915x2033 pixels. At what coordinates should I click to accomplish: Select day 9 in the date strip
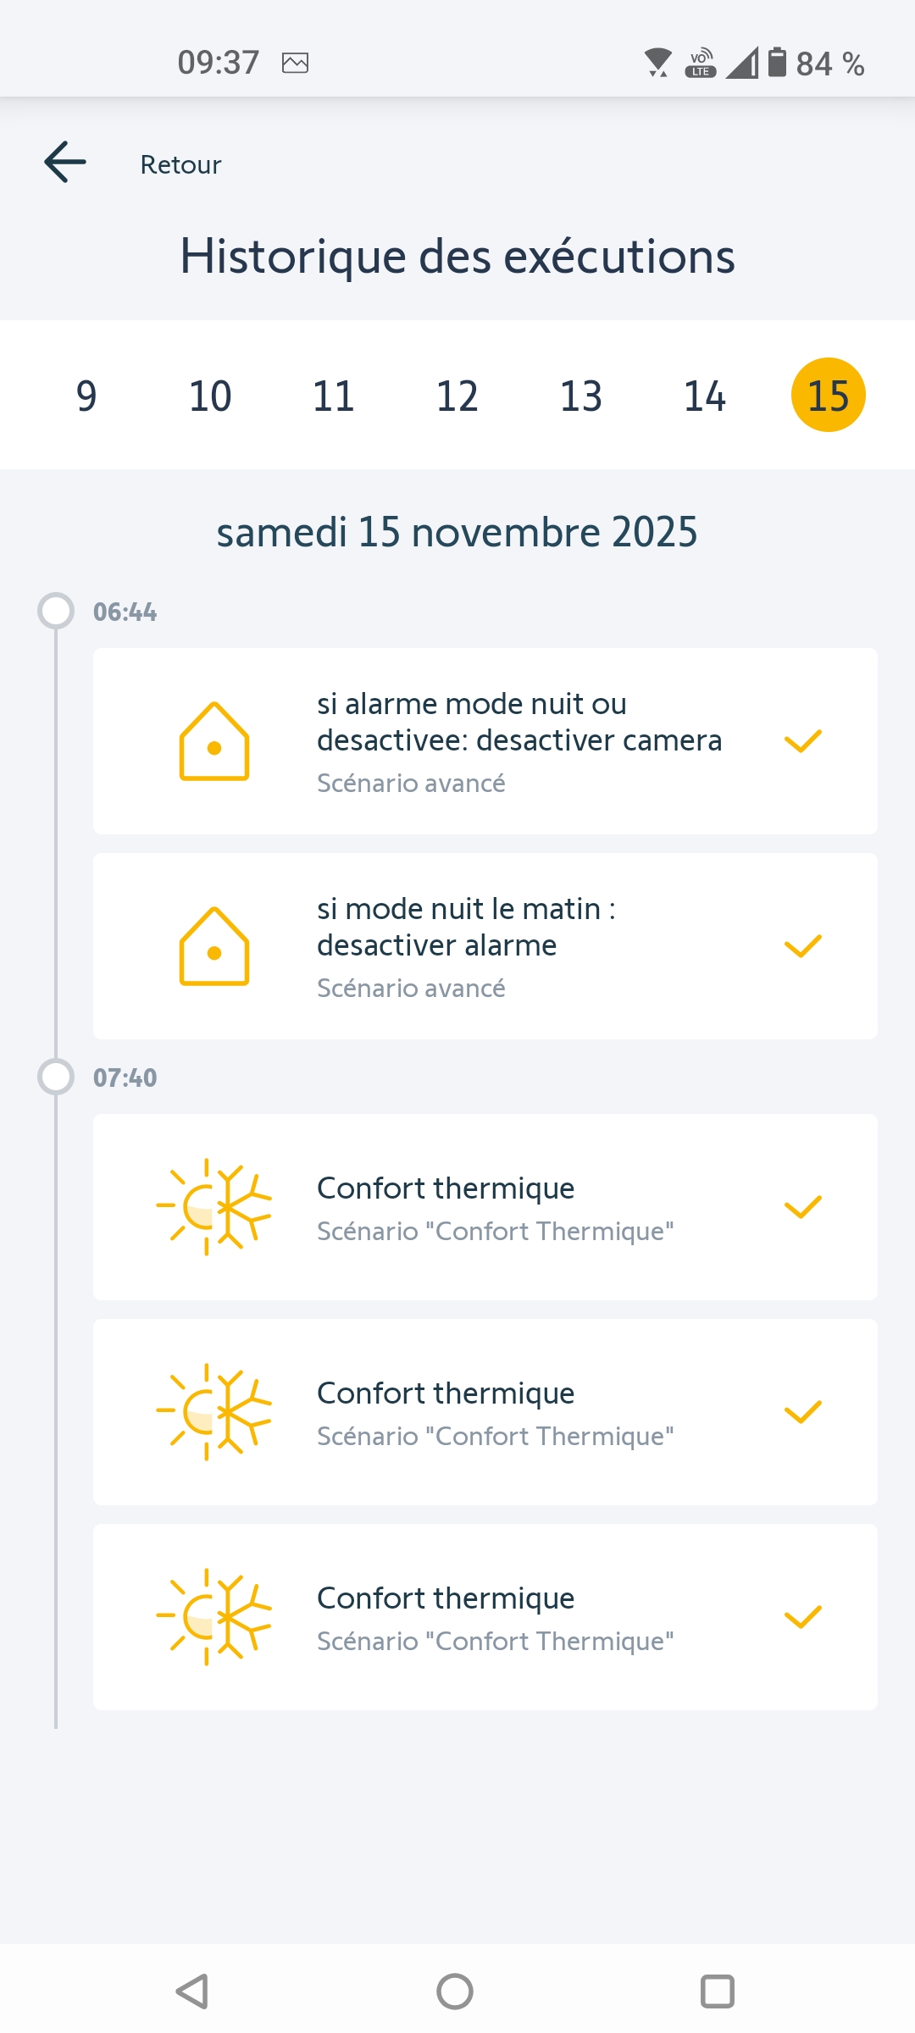86,396
